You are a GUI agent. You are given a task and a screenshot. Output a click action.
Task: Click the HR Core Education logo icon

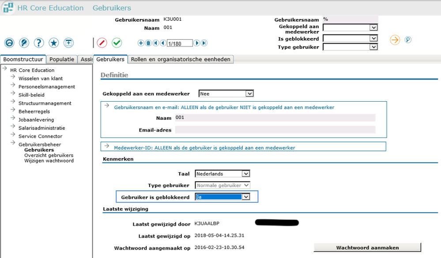[x=8, y=8]
